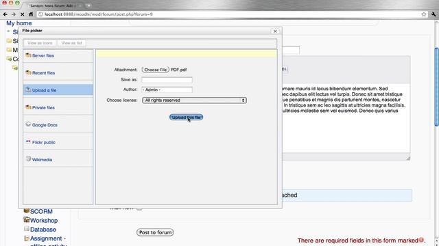Image resolution: width=439 pixels, height=246 pixels.
Task: Click Private files icon
Action: pos(28,107)
